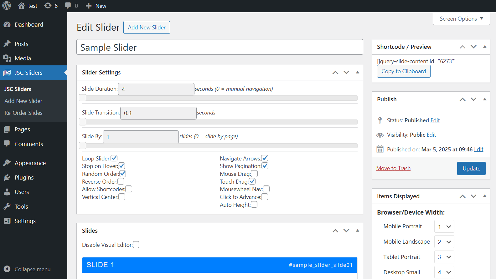Enable the Auto Height checkbox
The image size is (496, 279).
coord(254,205)
